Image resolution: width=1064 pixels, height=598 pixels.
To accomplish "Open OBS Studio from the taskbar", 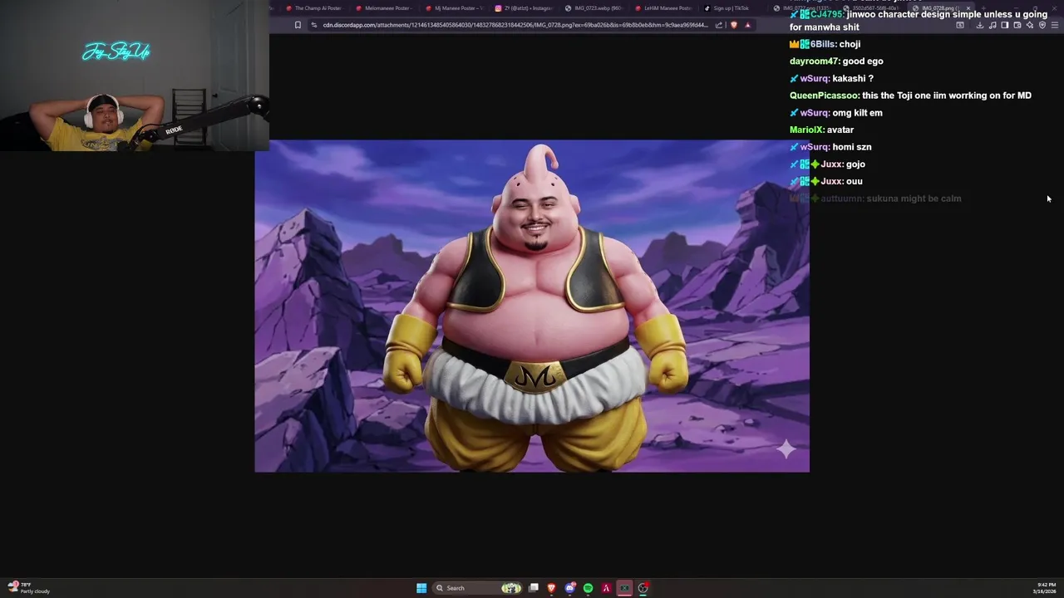I will [x=643, y=588].
